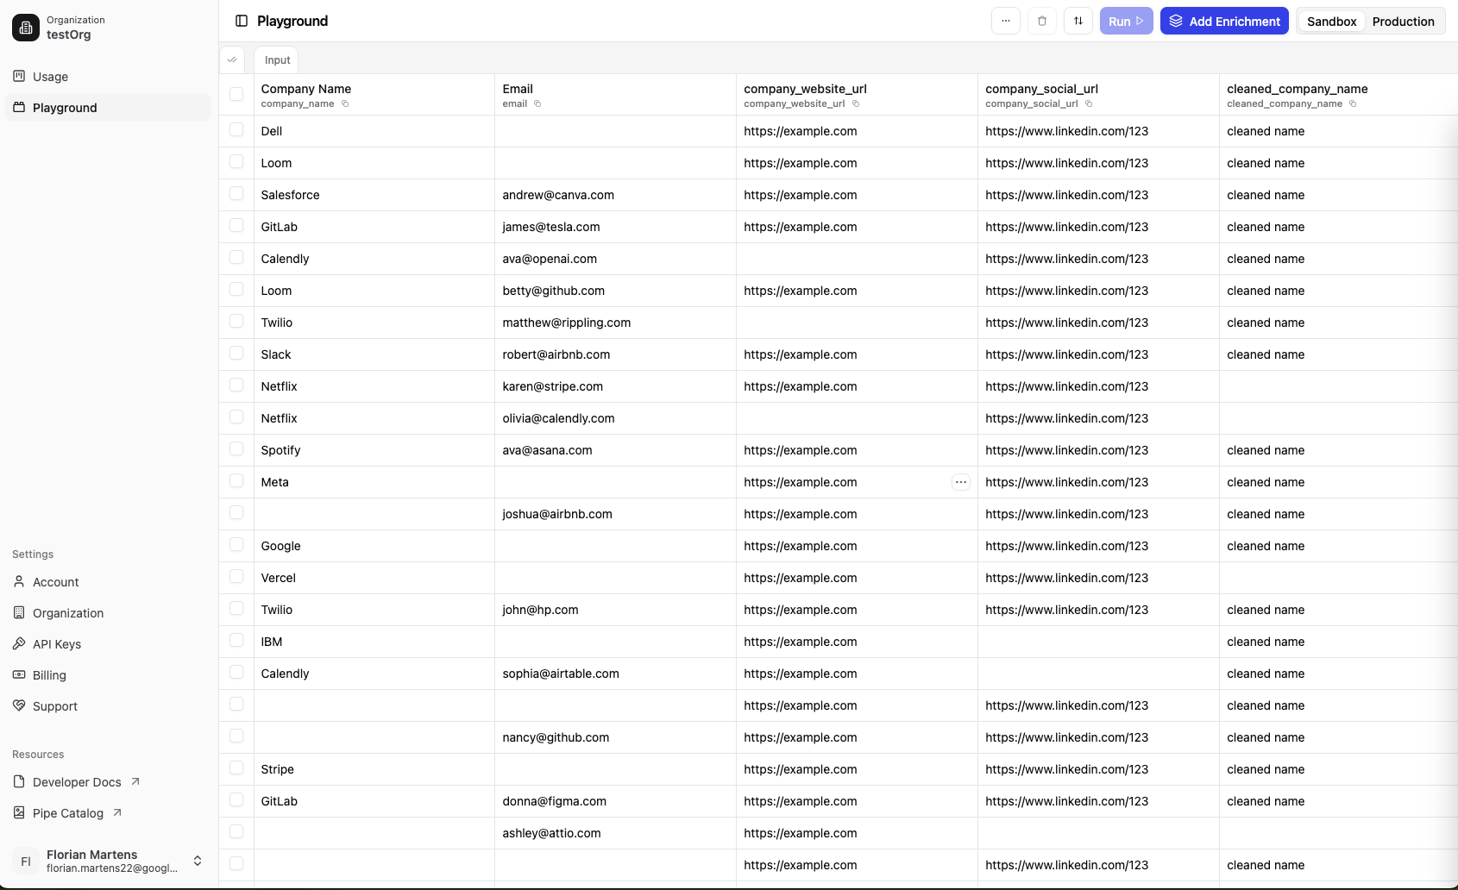
Task: Open the Support page
Action: (109, 705)
